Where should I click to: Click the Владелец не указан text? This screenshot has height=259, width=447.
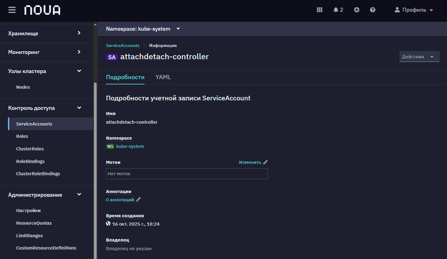coord(129,249)
